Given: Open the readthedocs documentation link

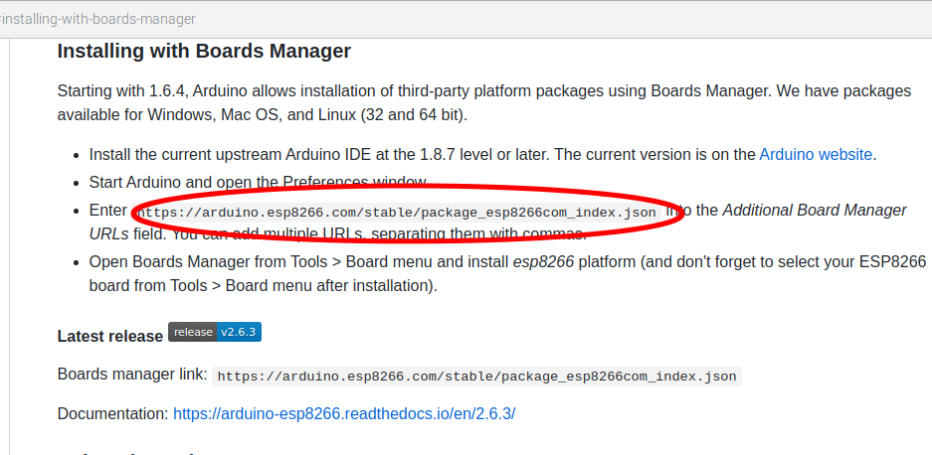Looking at the screenshot, I should 344,414.
